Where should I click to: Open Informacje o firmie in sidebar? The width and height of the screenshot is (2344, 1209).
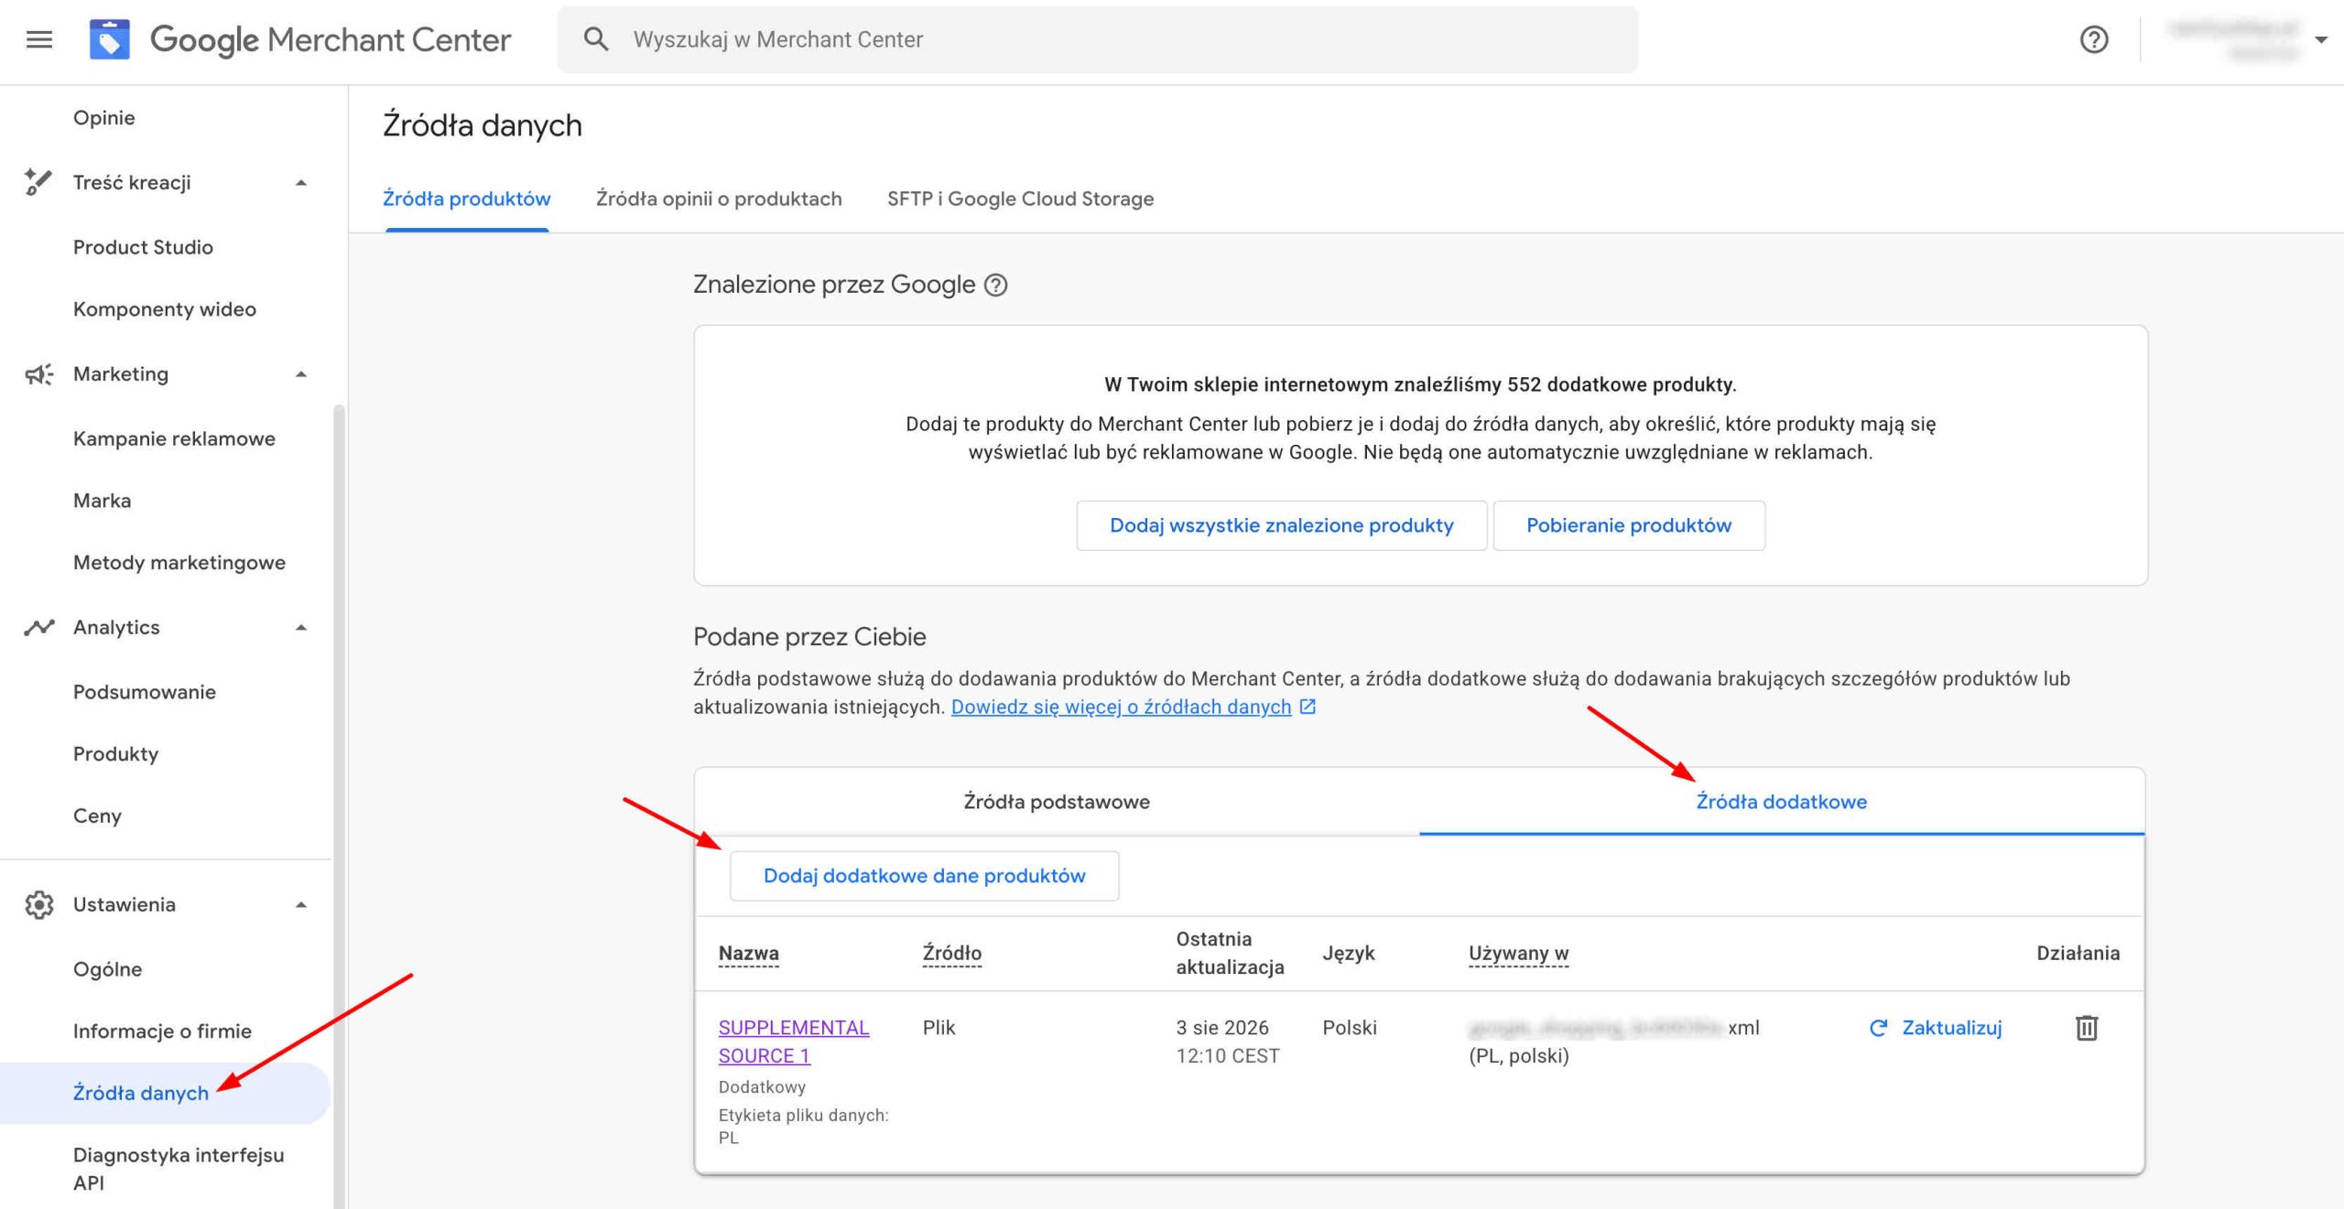point(162,1031)
